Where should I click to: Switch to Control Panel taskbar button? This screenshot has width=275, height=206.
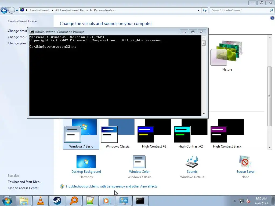point(124,201)
